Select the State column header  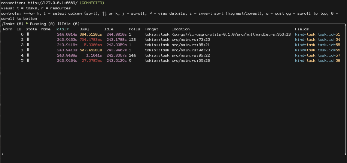31,29
